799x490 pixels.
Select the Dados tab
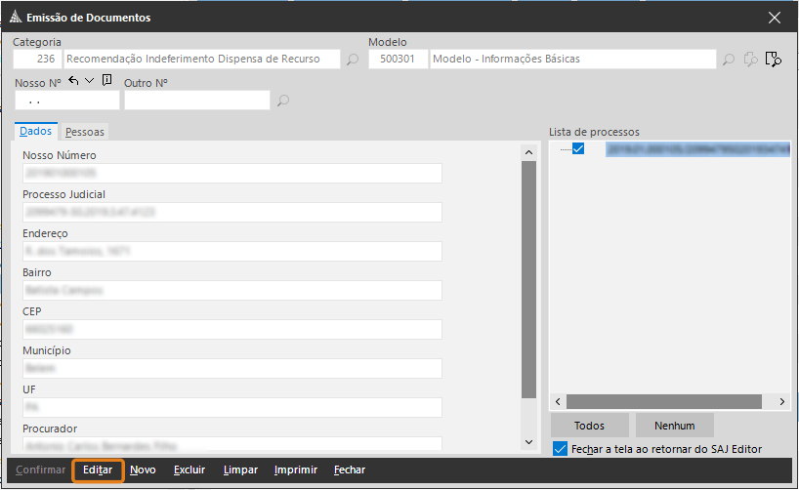pyautogui.click(x=36, y=132)
